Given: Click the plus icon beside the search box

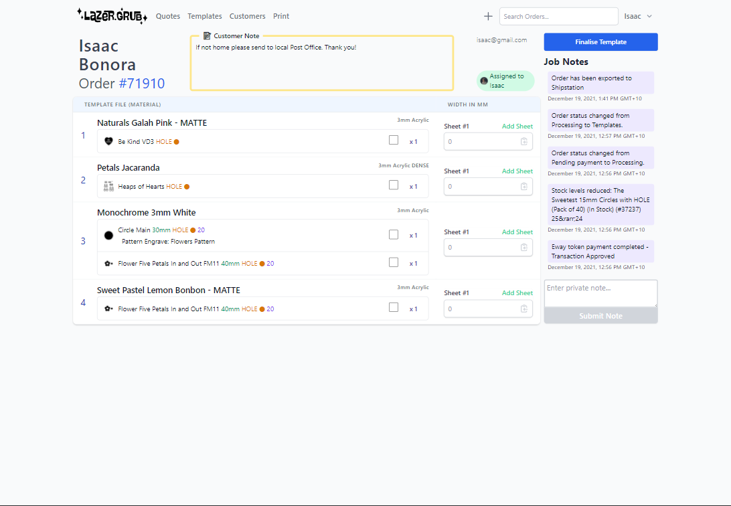Looking at the screenshot, I should tap(488, 16).
